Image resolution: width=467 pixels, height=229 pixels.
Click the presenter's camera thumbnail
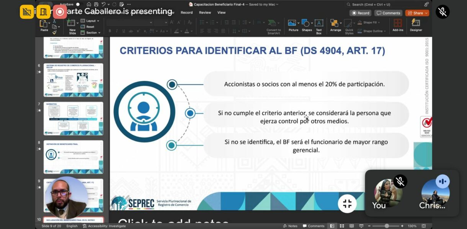(66, 197)
